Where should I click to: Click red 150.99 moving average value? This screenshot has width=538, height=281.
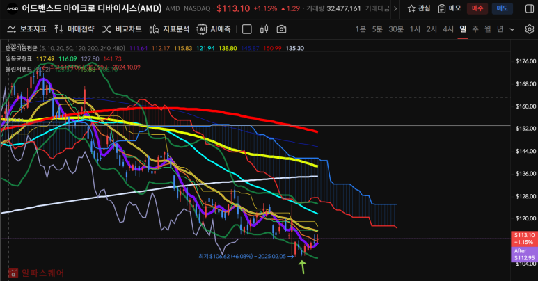[272, 48]
